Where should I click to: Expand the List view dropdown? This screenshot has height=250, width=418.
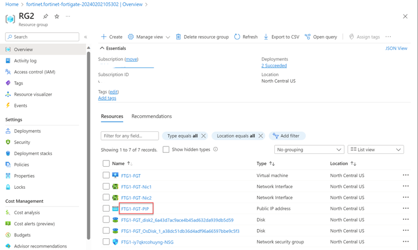click(x=375, y=150)
